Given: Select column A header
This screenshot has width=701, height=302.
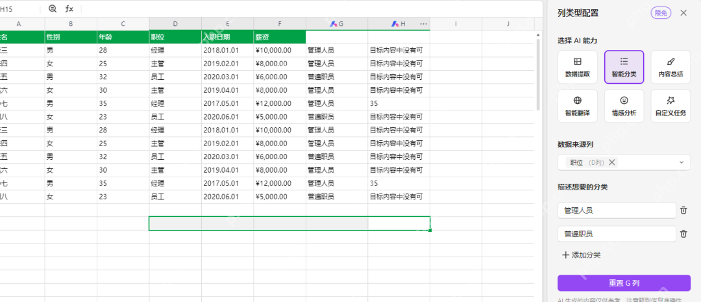Looking at the screenshot, I should click(19, 24).
